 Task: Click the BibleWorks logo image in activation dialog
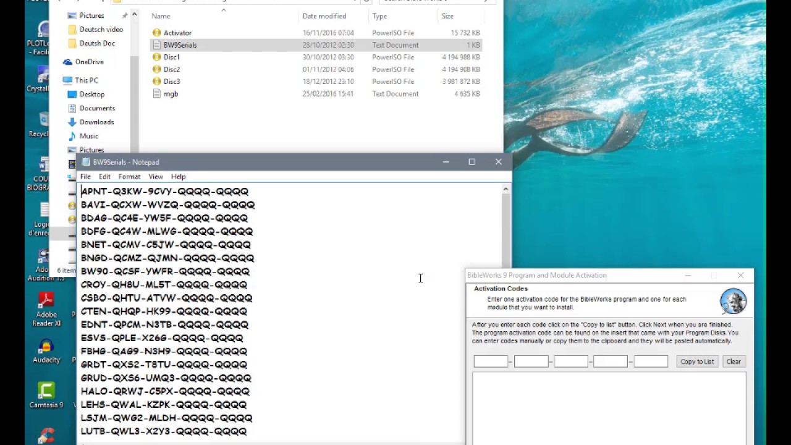click(x=734, y=302)
